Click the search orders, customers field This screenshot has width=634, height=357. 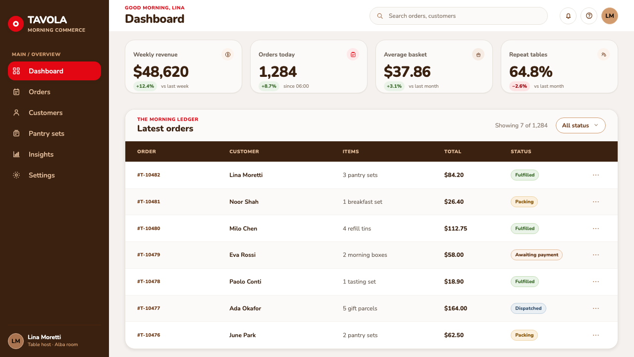[459, 16]
